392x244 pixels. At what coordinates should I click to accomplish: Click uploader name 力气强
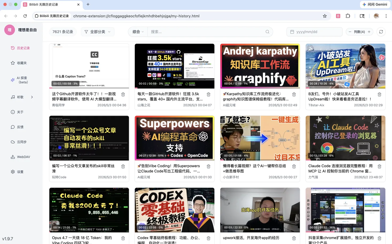pyautogui.click(x=313, y=177)
